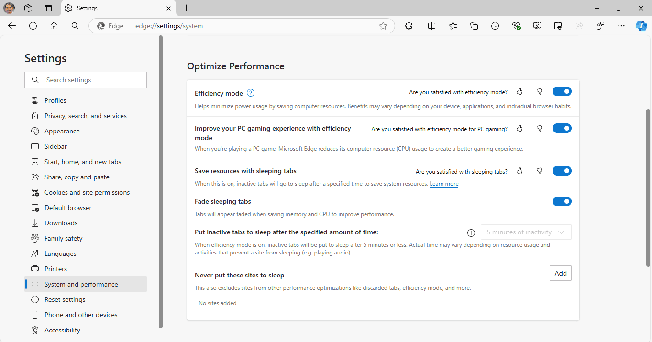Image resolution: width=652 pixels, height=342 pixels.
Task: Go to the Home page icon
Action: [x=54, y=26]
